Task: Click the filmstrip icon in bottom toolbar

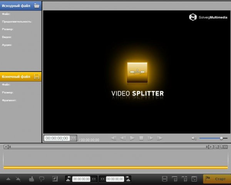Action: tap(164, 179)
